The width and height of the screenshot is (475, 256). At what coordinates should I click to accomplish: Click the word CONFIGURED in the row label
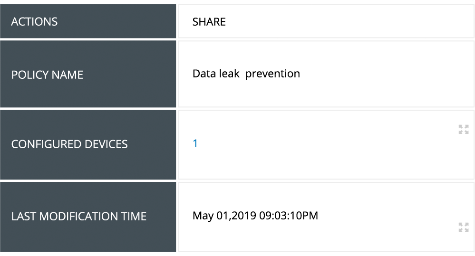point(44,144)
